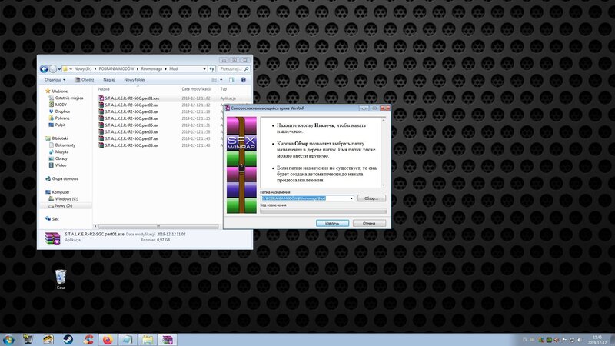Open Firefox from the taskbar

point(107,338)
